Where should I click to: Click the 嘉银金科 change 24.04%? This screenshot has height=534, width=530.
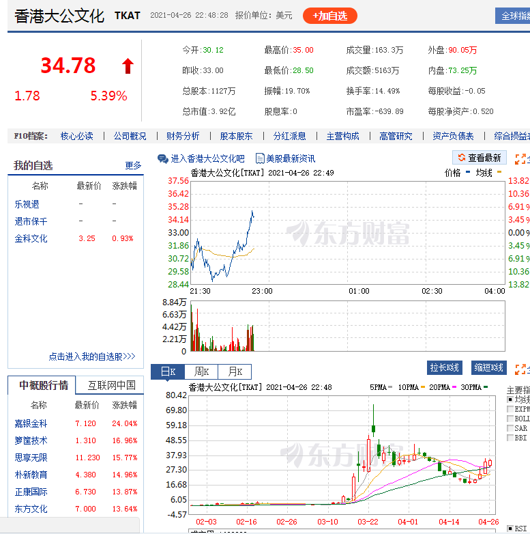[125, 423]
